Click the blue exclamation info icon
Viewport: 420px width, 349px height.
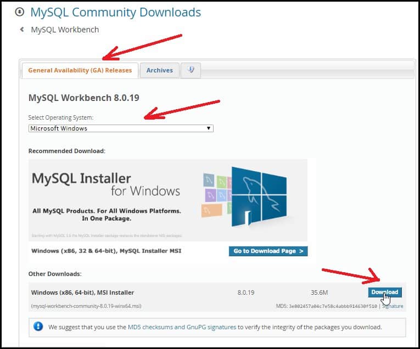tap(38, 327)
